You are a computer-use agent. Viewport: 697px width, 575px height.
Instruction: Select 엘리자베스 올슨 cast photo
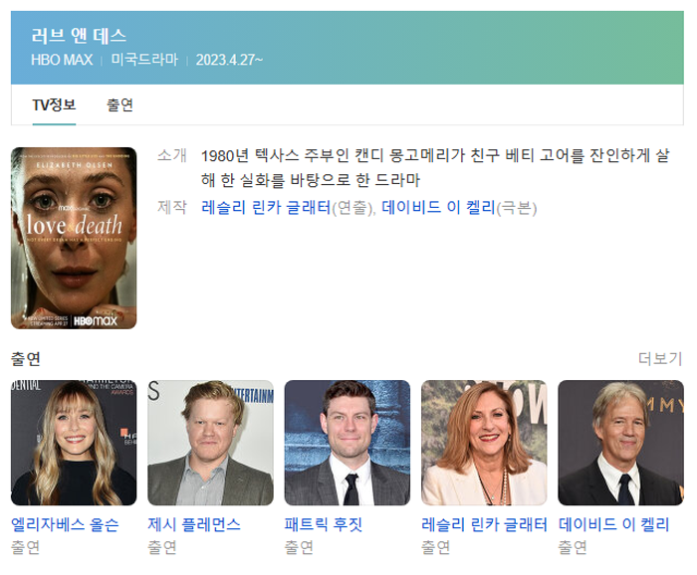74,442
